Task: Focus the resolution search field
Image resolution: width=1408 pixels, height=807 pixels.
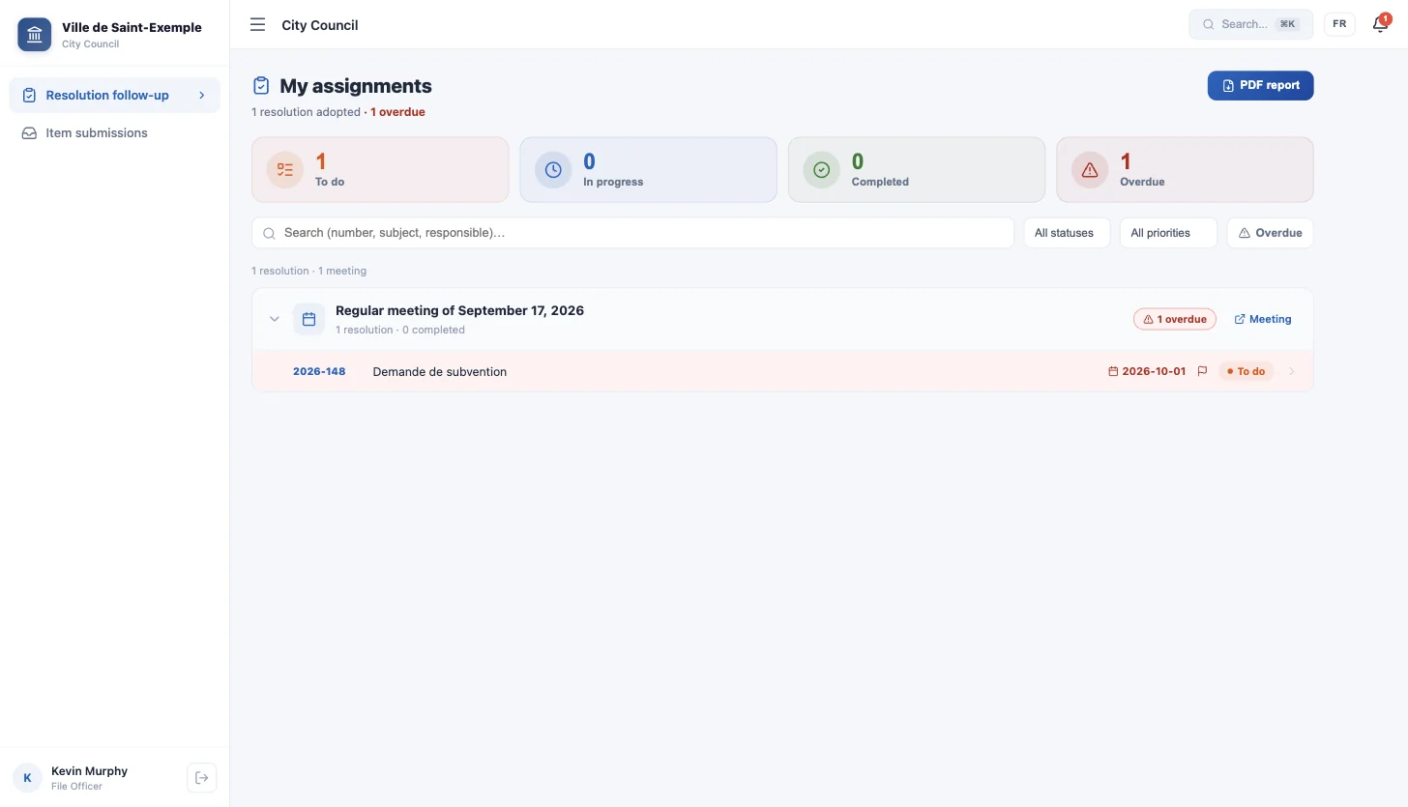Action: 632,233
